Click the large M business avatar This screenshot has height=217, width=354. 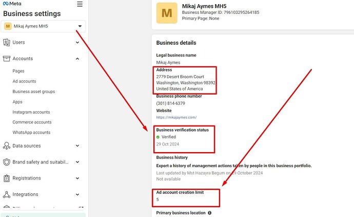point(167,13)
